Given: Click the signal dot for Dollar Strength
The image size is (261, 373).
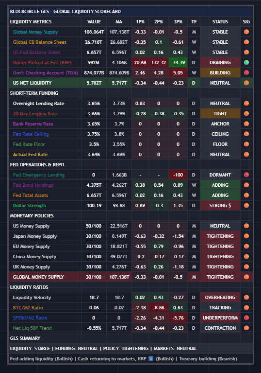Looking at the screenshot, I should pos(246,206).
